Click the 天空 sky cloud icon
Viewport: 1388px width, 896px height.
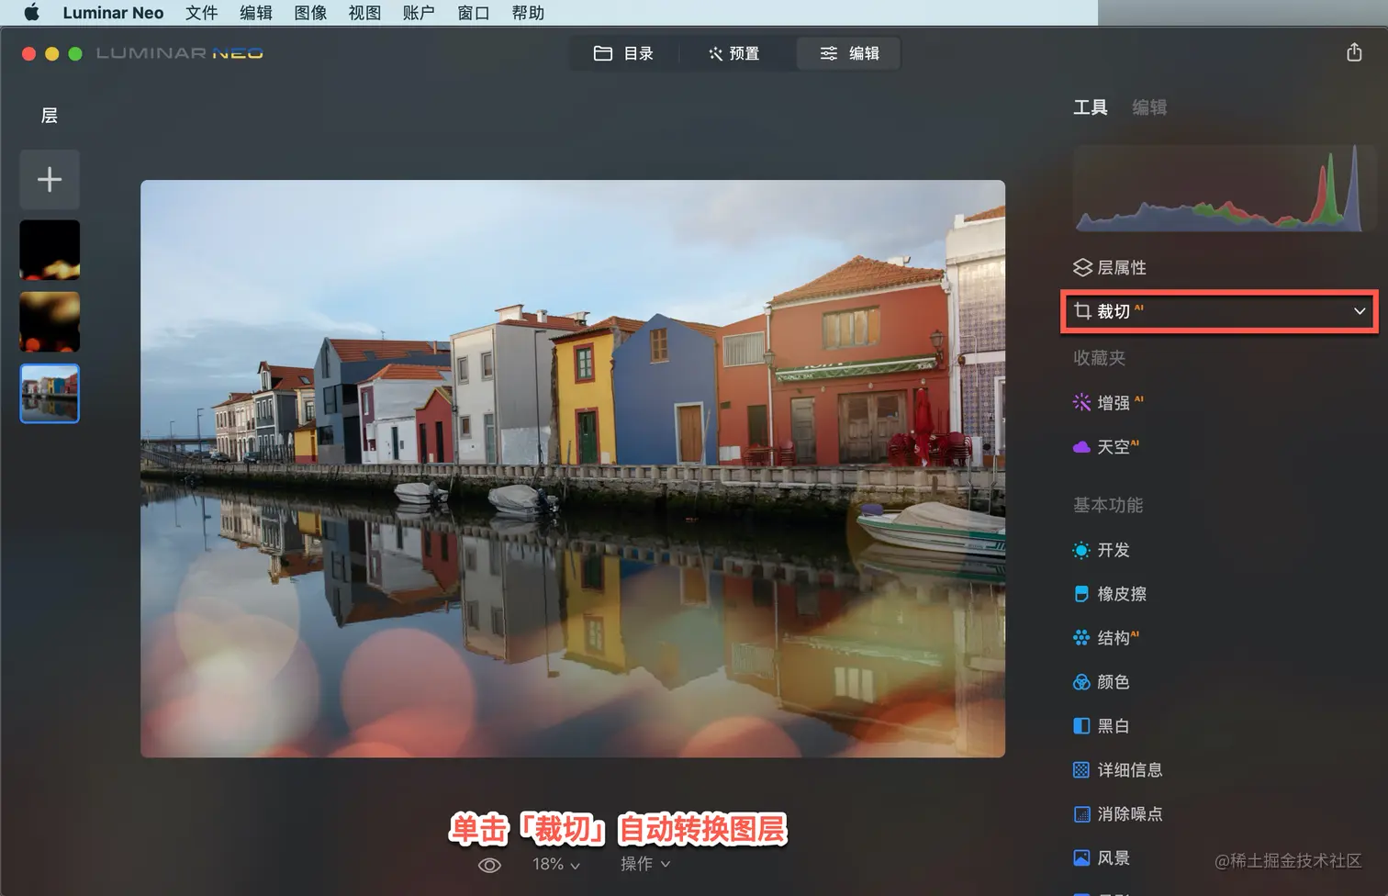pyautogui.click(x=1082, y=447)
